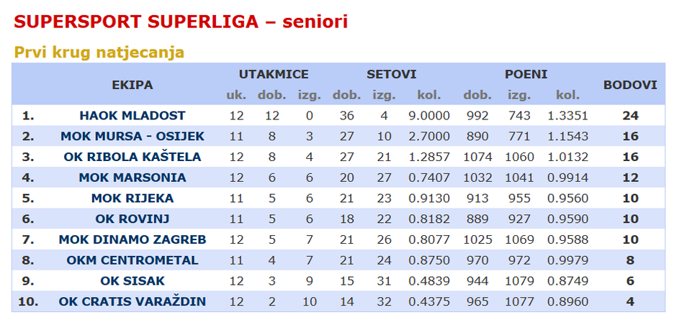The height and width of the screenshot is (325, 677).
Task: Click the MOK MURSA - OSIJEK team name
Action: pyautogui.click(x=133, y=137)
